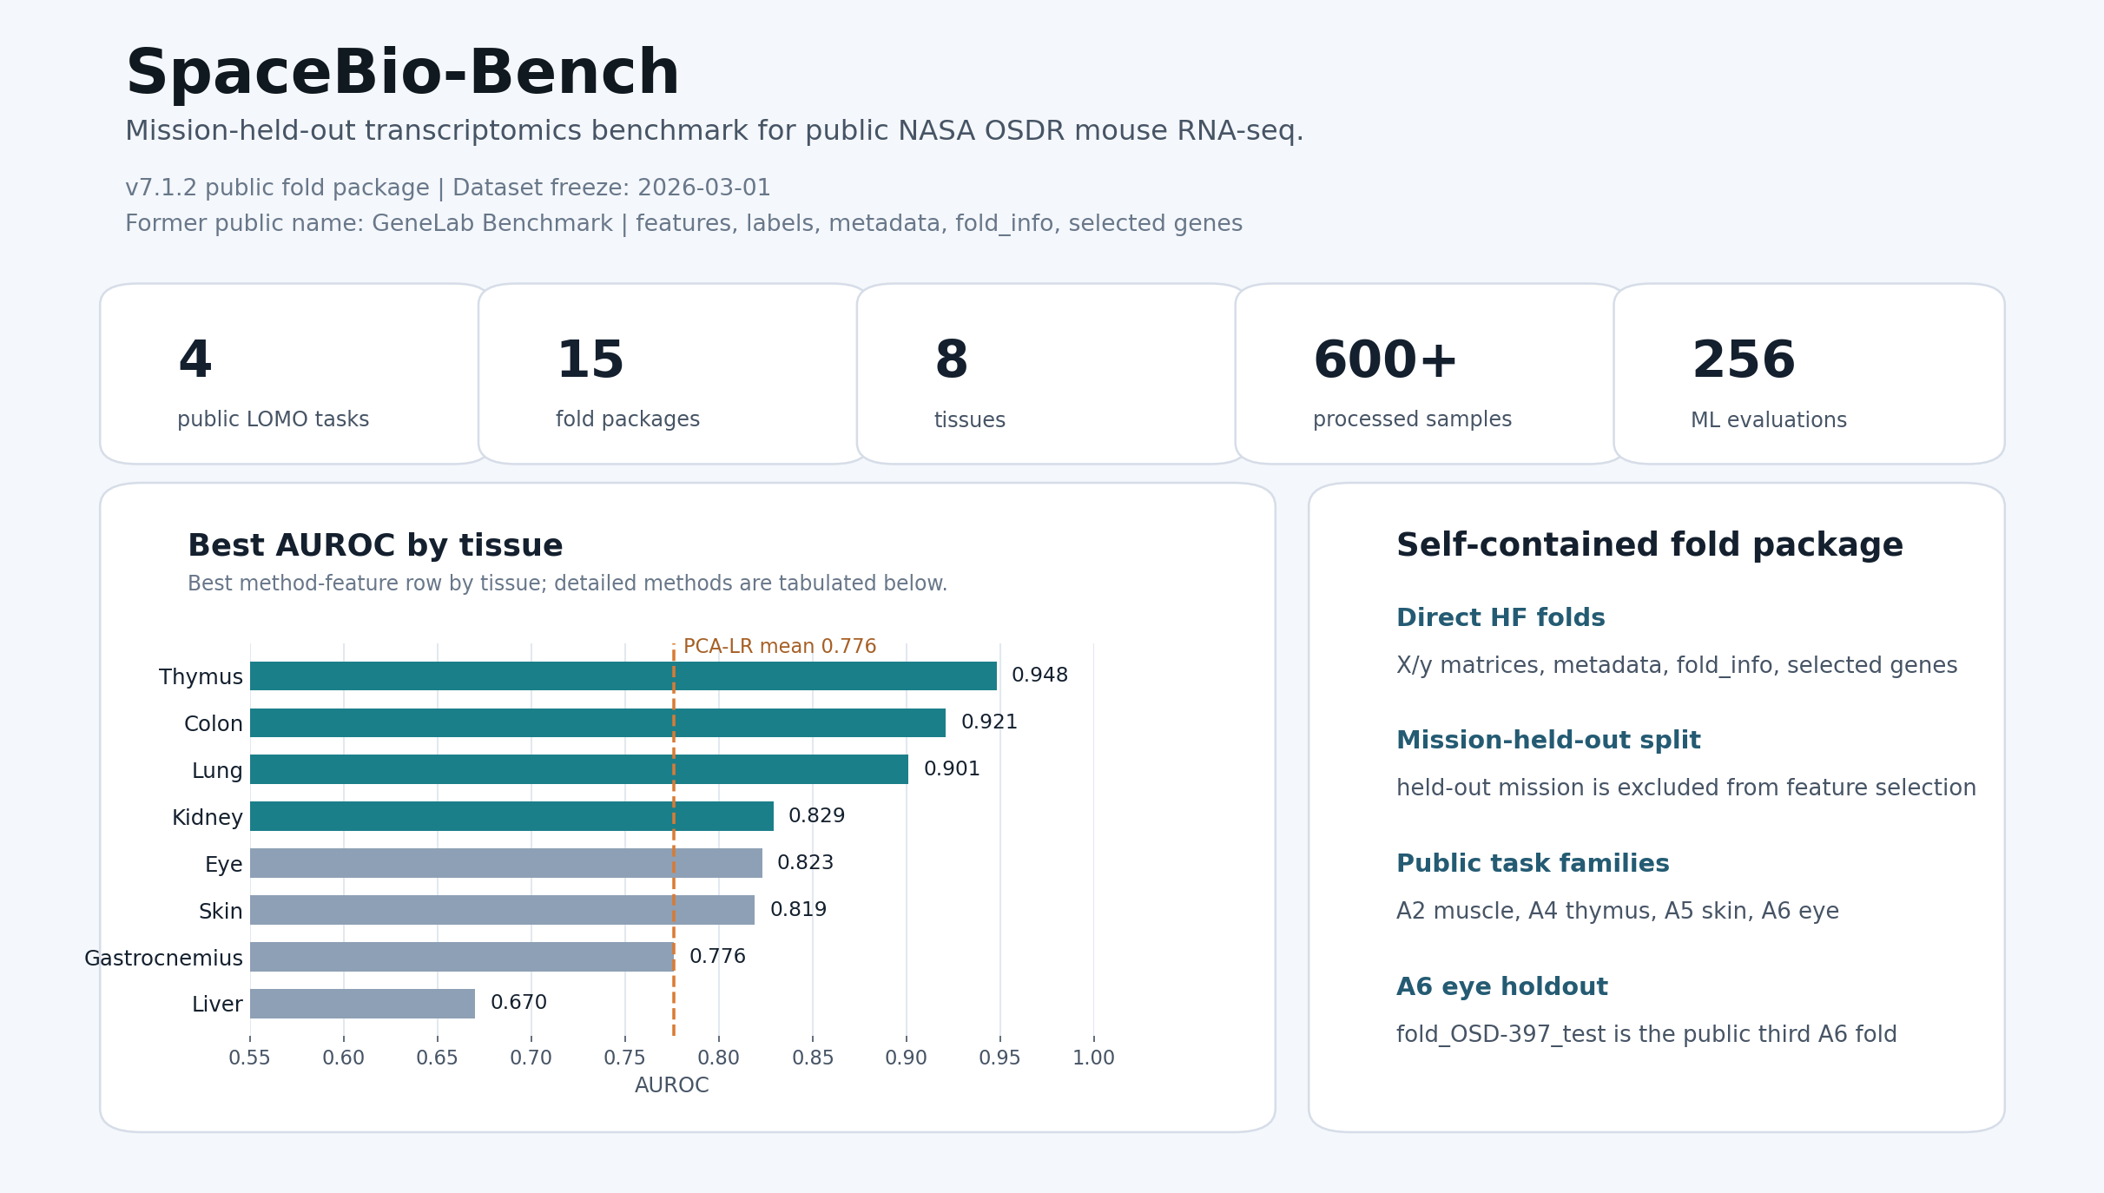Click the Eye bar in the chart
Screen dimensions: 2104x1193
coord(506,863)
